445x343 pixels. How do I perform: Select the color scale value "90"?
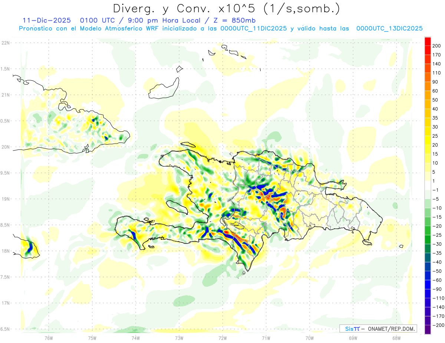tap(436, 82)
